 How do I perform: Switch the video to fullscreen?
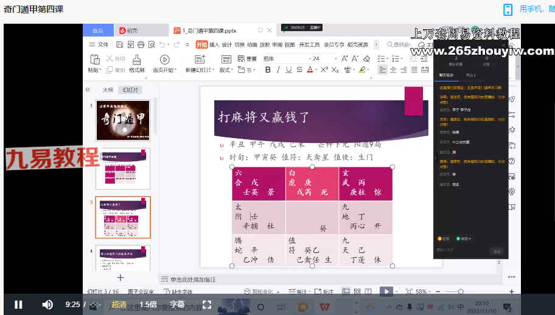pyautogui.click(x=207, y=305)
